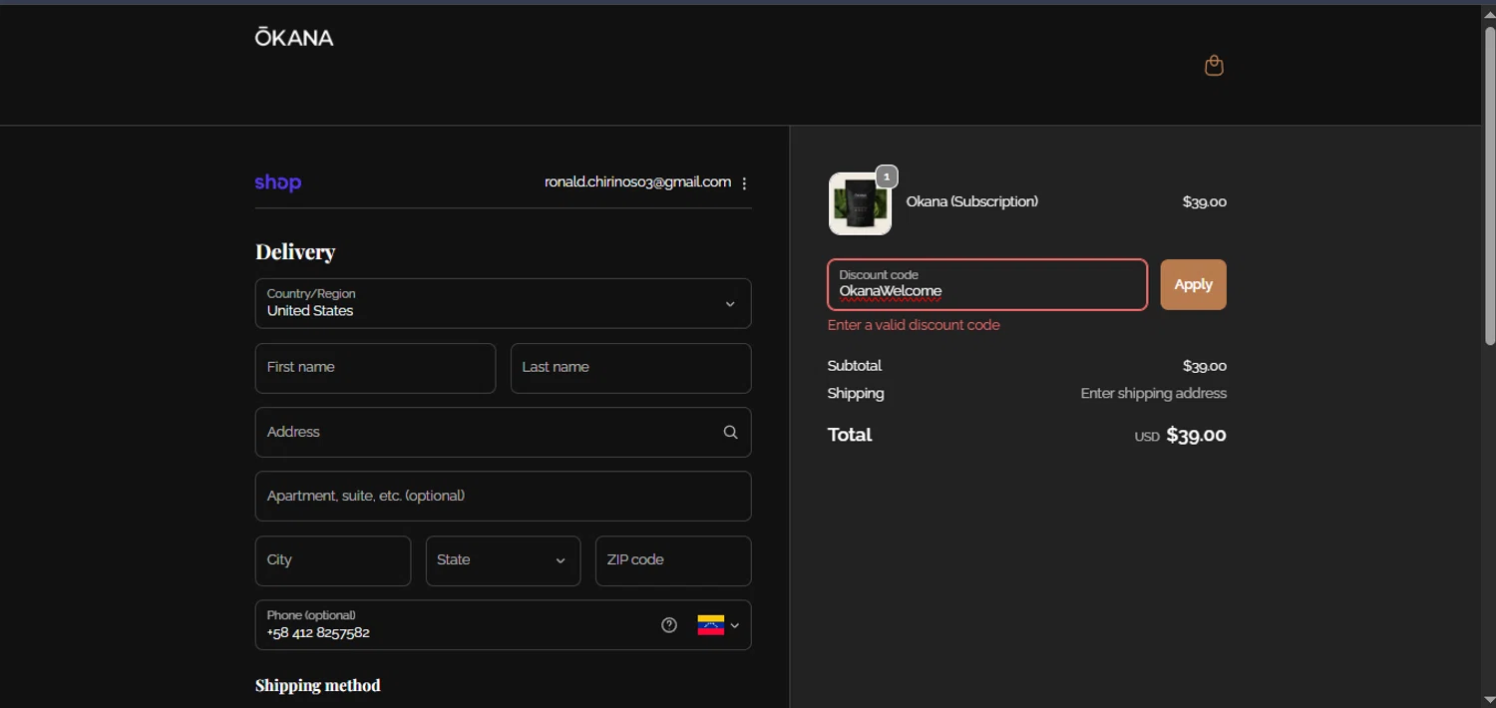Click the Shop Pay logo
Screen dimensions: 1496x708
click(x=278, y=182)
